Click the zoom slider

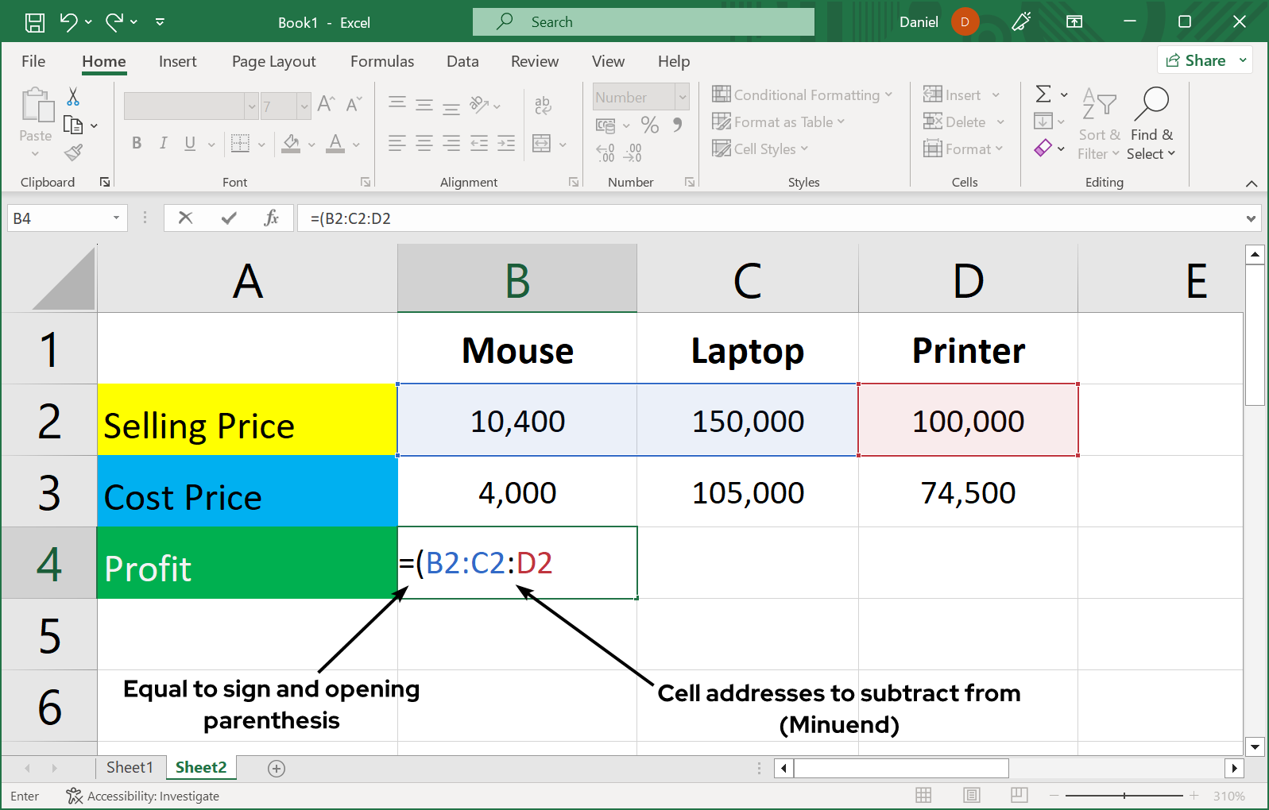click(1124, 796)
